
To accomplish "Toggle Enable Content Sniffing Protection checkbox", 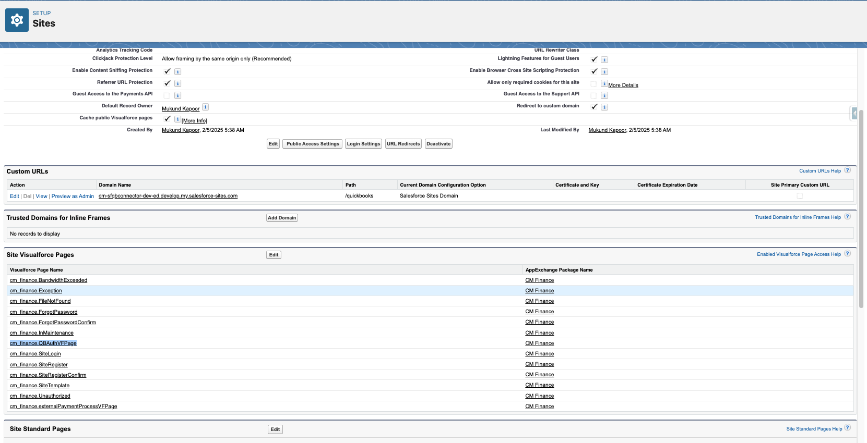I will click(x=167, y=71).
